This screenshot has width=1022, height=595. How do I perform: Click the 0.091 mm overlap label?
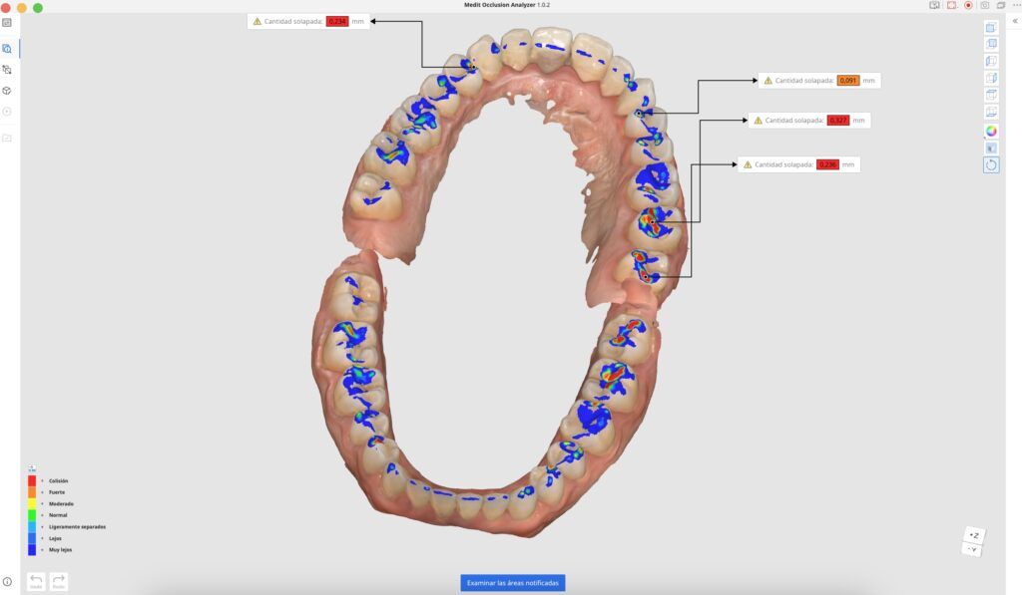point(819,81)
